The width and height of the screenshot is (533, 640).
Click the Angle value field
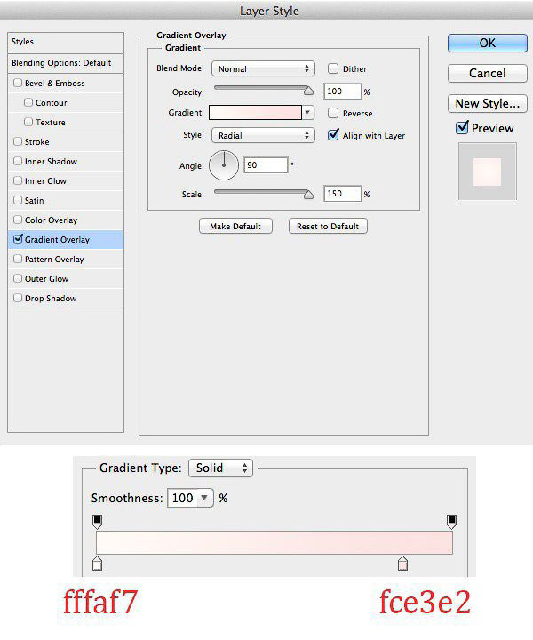point(266,165)
